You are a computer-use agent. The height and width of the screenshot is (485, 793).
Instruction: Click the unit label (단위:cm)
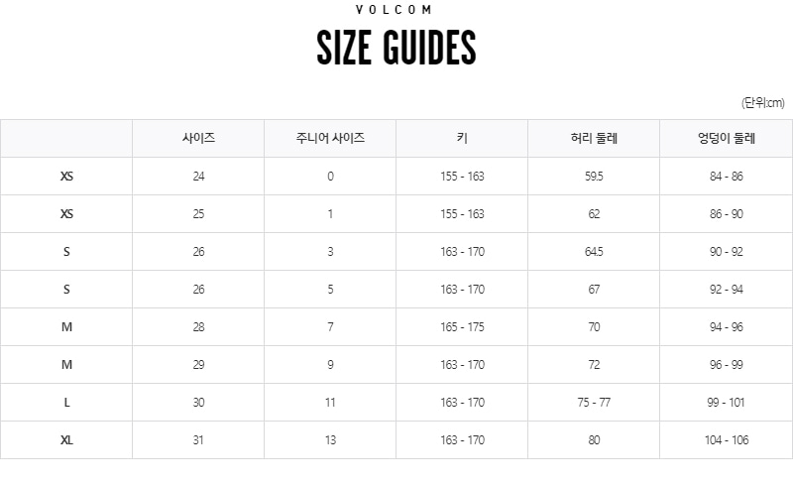point(762,103)
